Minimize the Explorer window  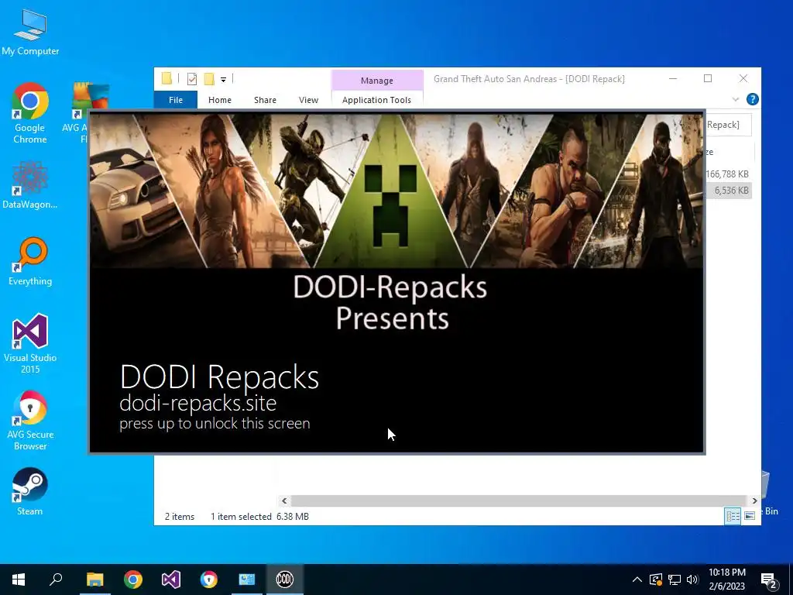673,78
